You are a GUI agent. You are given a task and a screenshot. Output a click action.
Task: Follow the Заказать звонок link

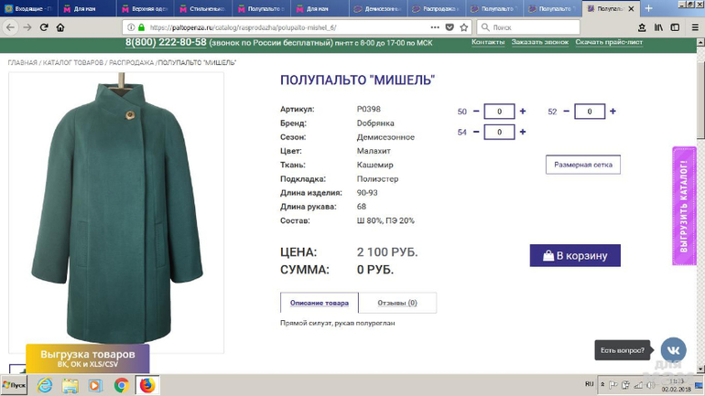539,42
